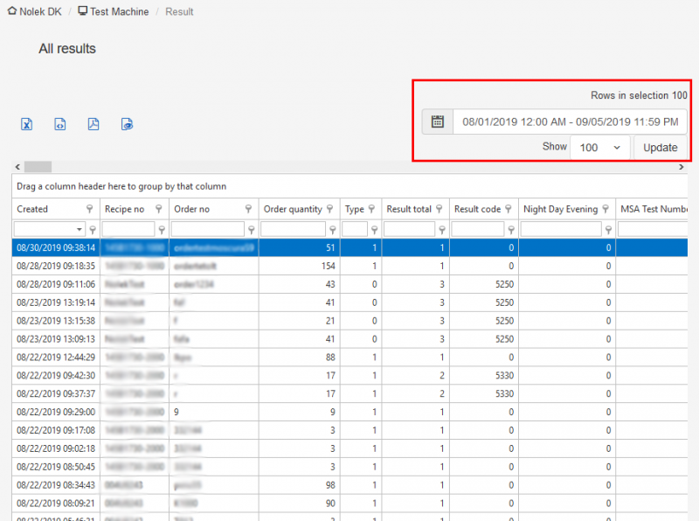Click the Night Day Evening filter box
Screen dimensions: 699x521
point(561,229)
